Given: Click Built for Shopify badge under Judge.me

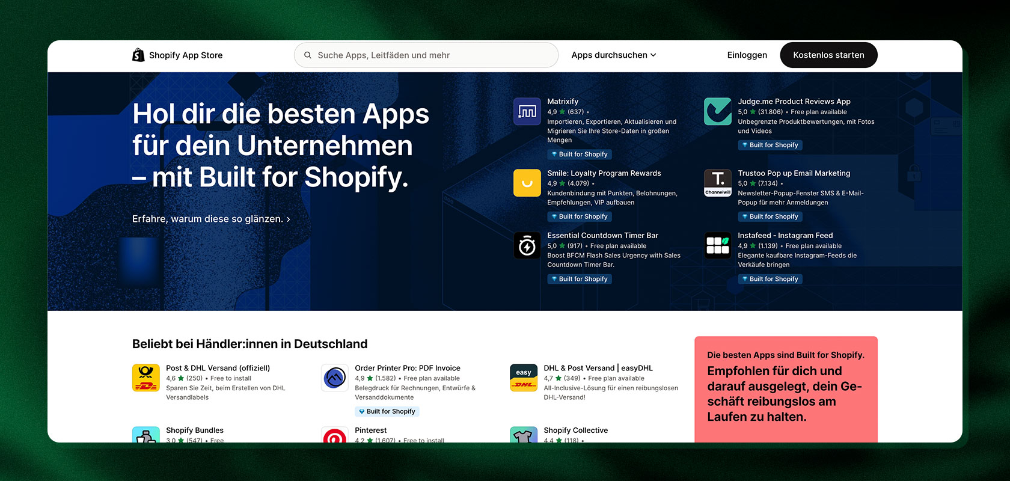Looking at the screenshot, I should click(x=770, y=145).
